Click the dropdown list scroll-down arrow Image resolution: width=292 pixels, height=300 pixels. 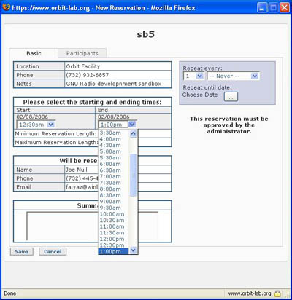[133, 250]
